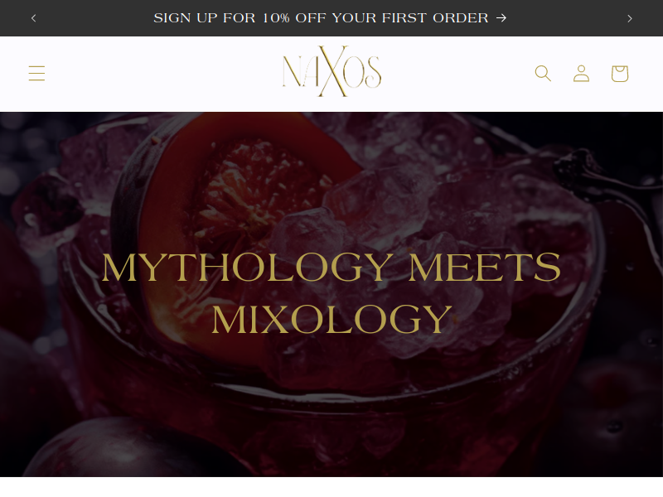Click the word MEETS in hero headline

point(485,267)
